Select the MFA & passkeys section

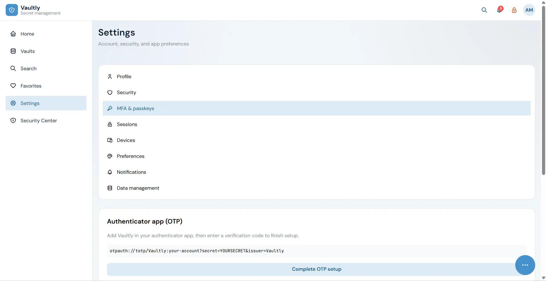(316, 108)
